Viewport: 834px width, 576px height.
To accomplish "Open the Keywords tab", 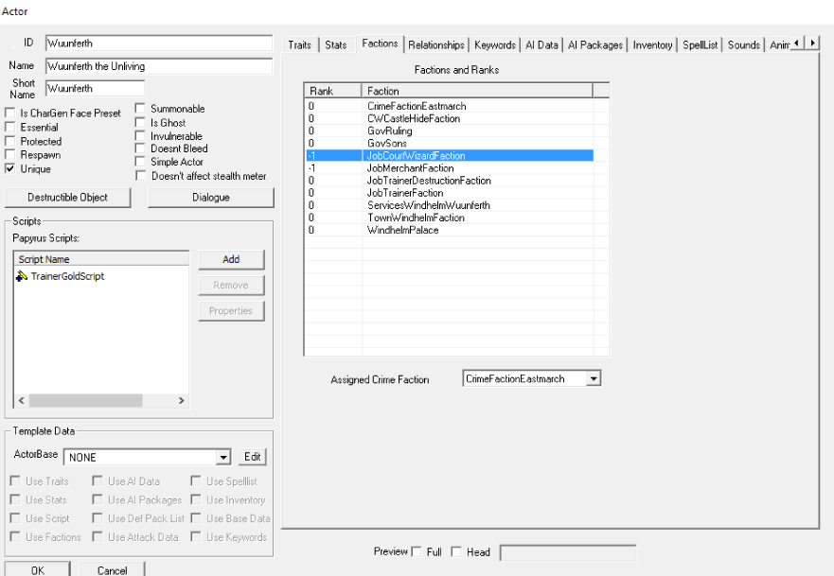I will pos(495,45).
